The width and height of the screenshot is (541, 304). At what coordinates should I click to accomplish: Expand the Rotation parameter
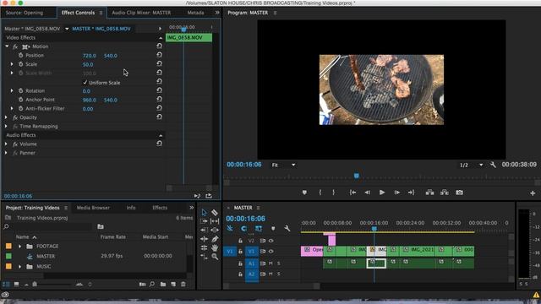pos(12,90)
